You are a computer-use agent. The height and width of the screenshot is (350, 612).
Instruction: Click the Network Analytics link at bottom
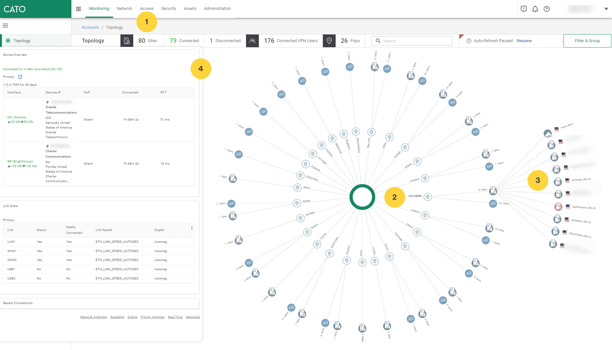(x=93, y=317)
